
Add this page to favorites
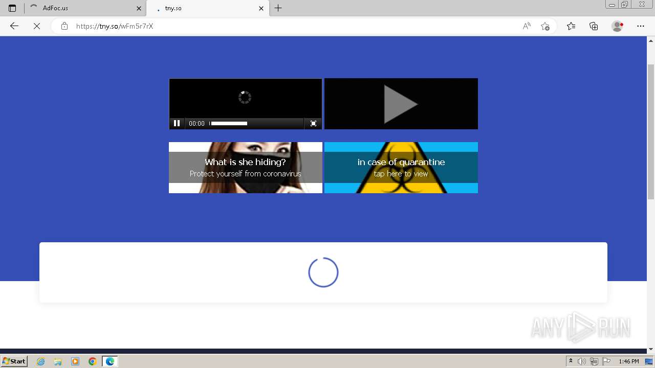pos(545,26)
